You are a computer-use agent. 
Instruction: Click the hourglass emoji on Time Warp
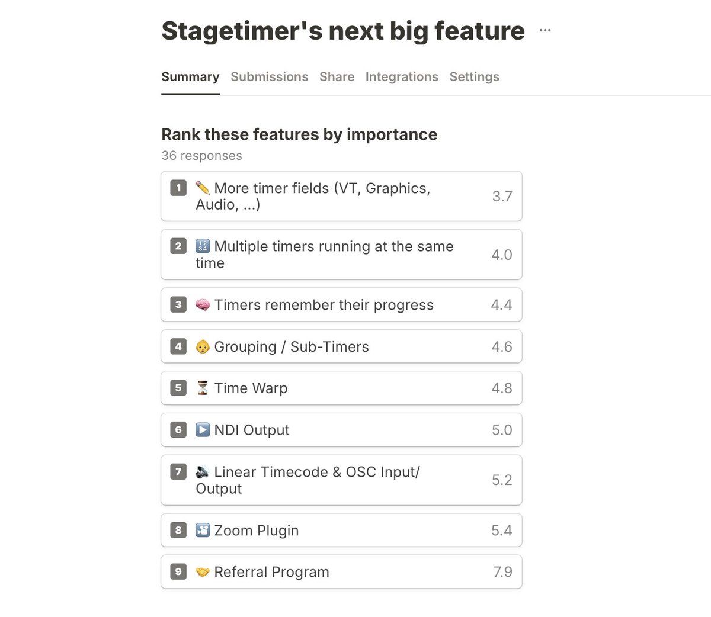[x=203, y=388]
